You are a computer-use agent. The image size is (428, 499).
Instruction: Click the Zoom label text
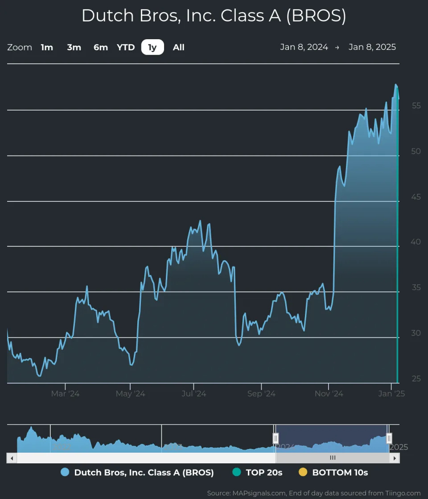[x=20, y=47]
